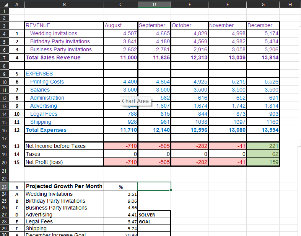The height and width of the screenshot is (236, 301).
Task: Click the December heading cell
Action: 263,25
